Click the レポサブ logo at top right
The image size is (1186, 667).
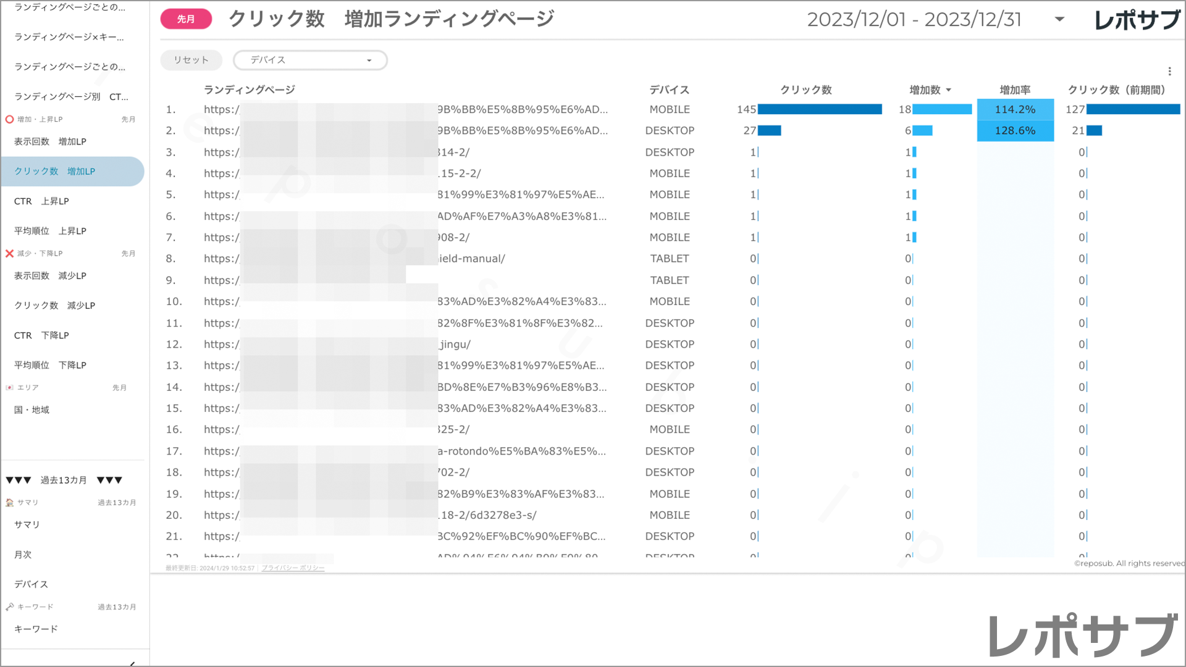tap(1137, 20)
